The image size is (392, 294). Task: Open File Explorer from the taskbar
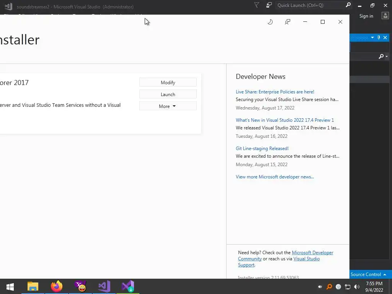[x=33, y=286]
